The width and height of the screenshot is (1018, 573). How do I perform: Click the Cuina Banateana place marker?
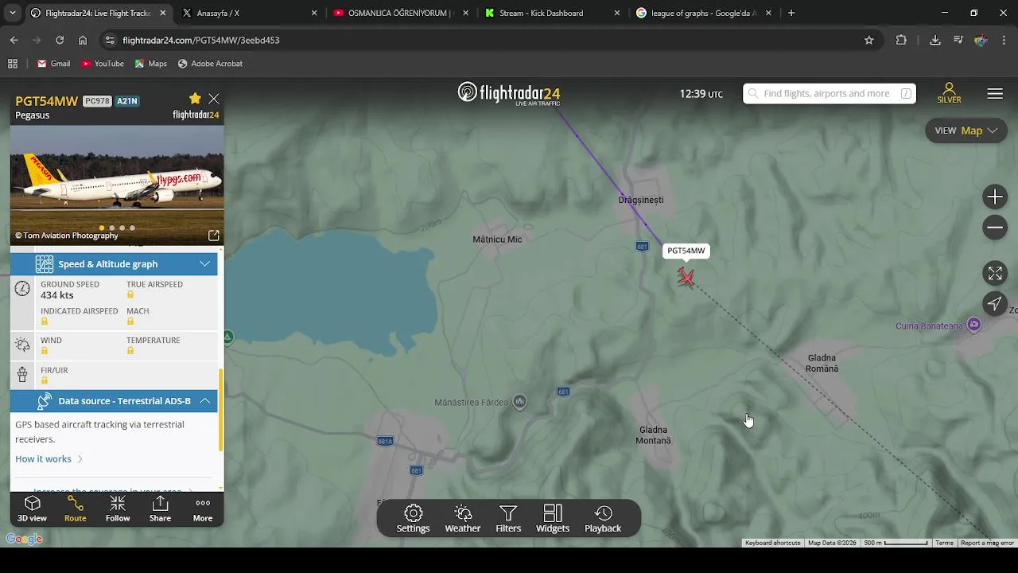click(x=974, y=325)
